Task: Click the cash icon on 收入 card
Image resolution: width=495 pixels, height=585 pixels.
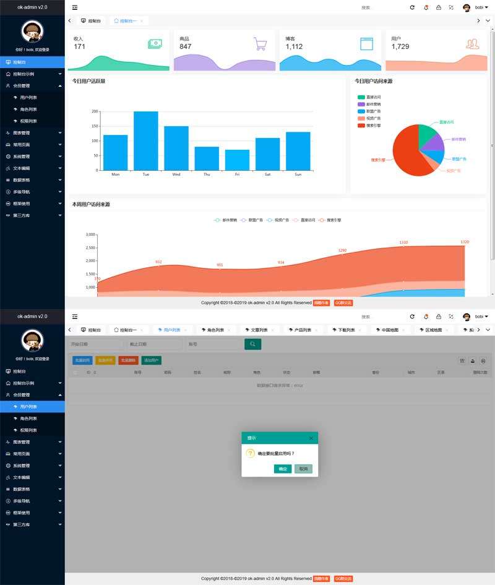Action: point(154,44)
